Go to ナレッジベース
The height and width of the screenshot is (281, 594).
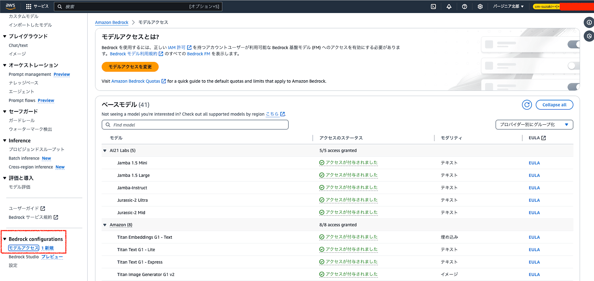[23, 83]
